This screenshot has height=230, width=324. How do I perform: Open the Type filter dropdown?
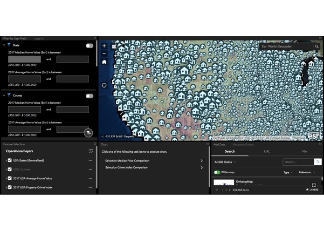point(288,172)
